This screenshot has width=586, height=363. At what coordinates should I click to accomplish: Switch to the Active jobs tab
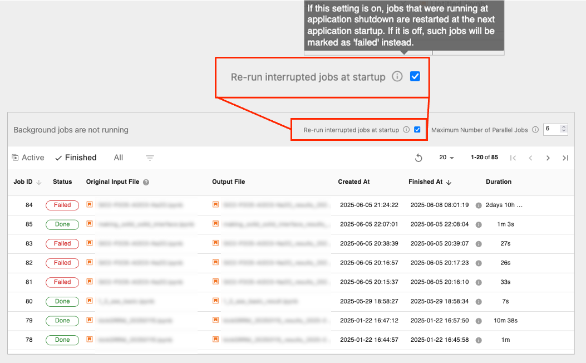click(x=28, y=158)
